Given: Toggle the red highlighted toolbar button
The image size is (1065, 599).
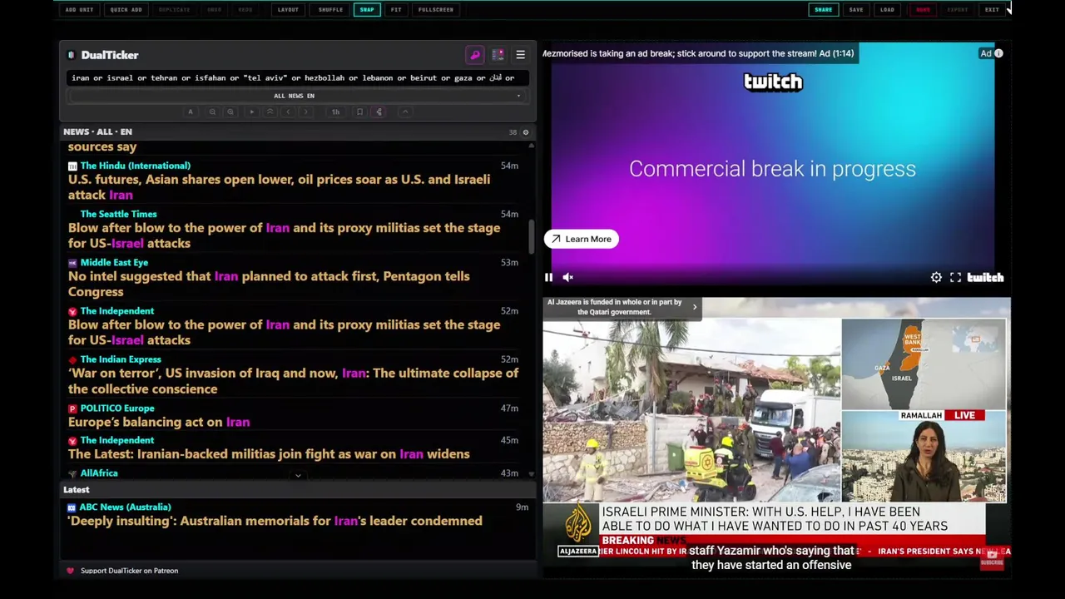Looking at the screenshot, I should 923,10.
